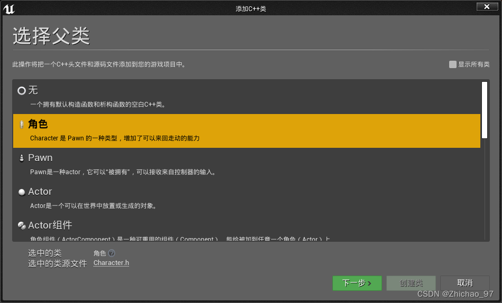Click the Unreal Engine logo icon

coord(9,8)
